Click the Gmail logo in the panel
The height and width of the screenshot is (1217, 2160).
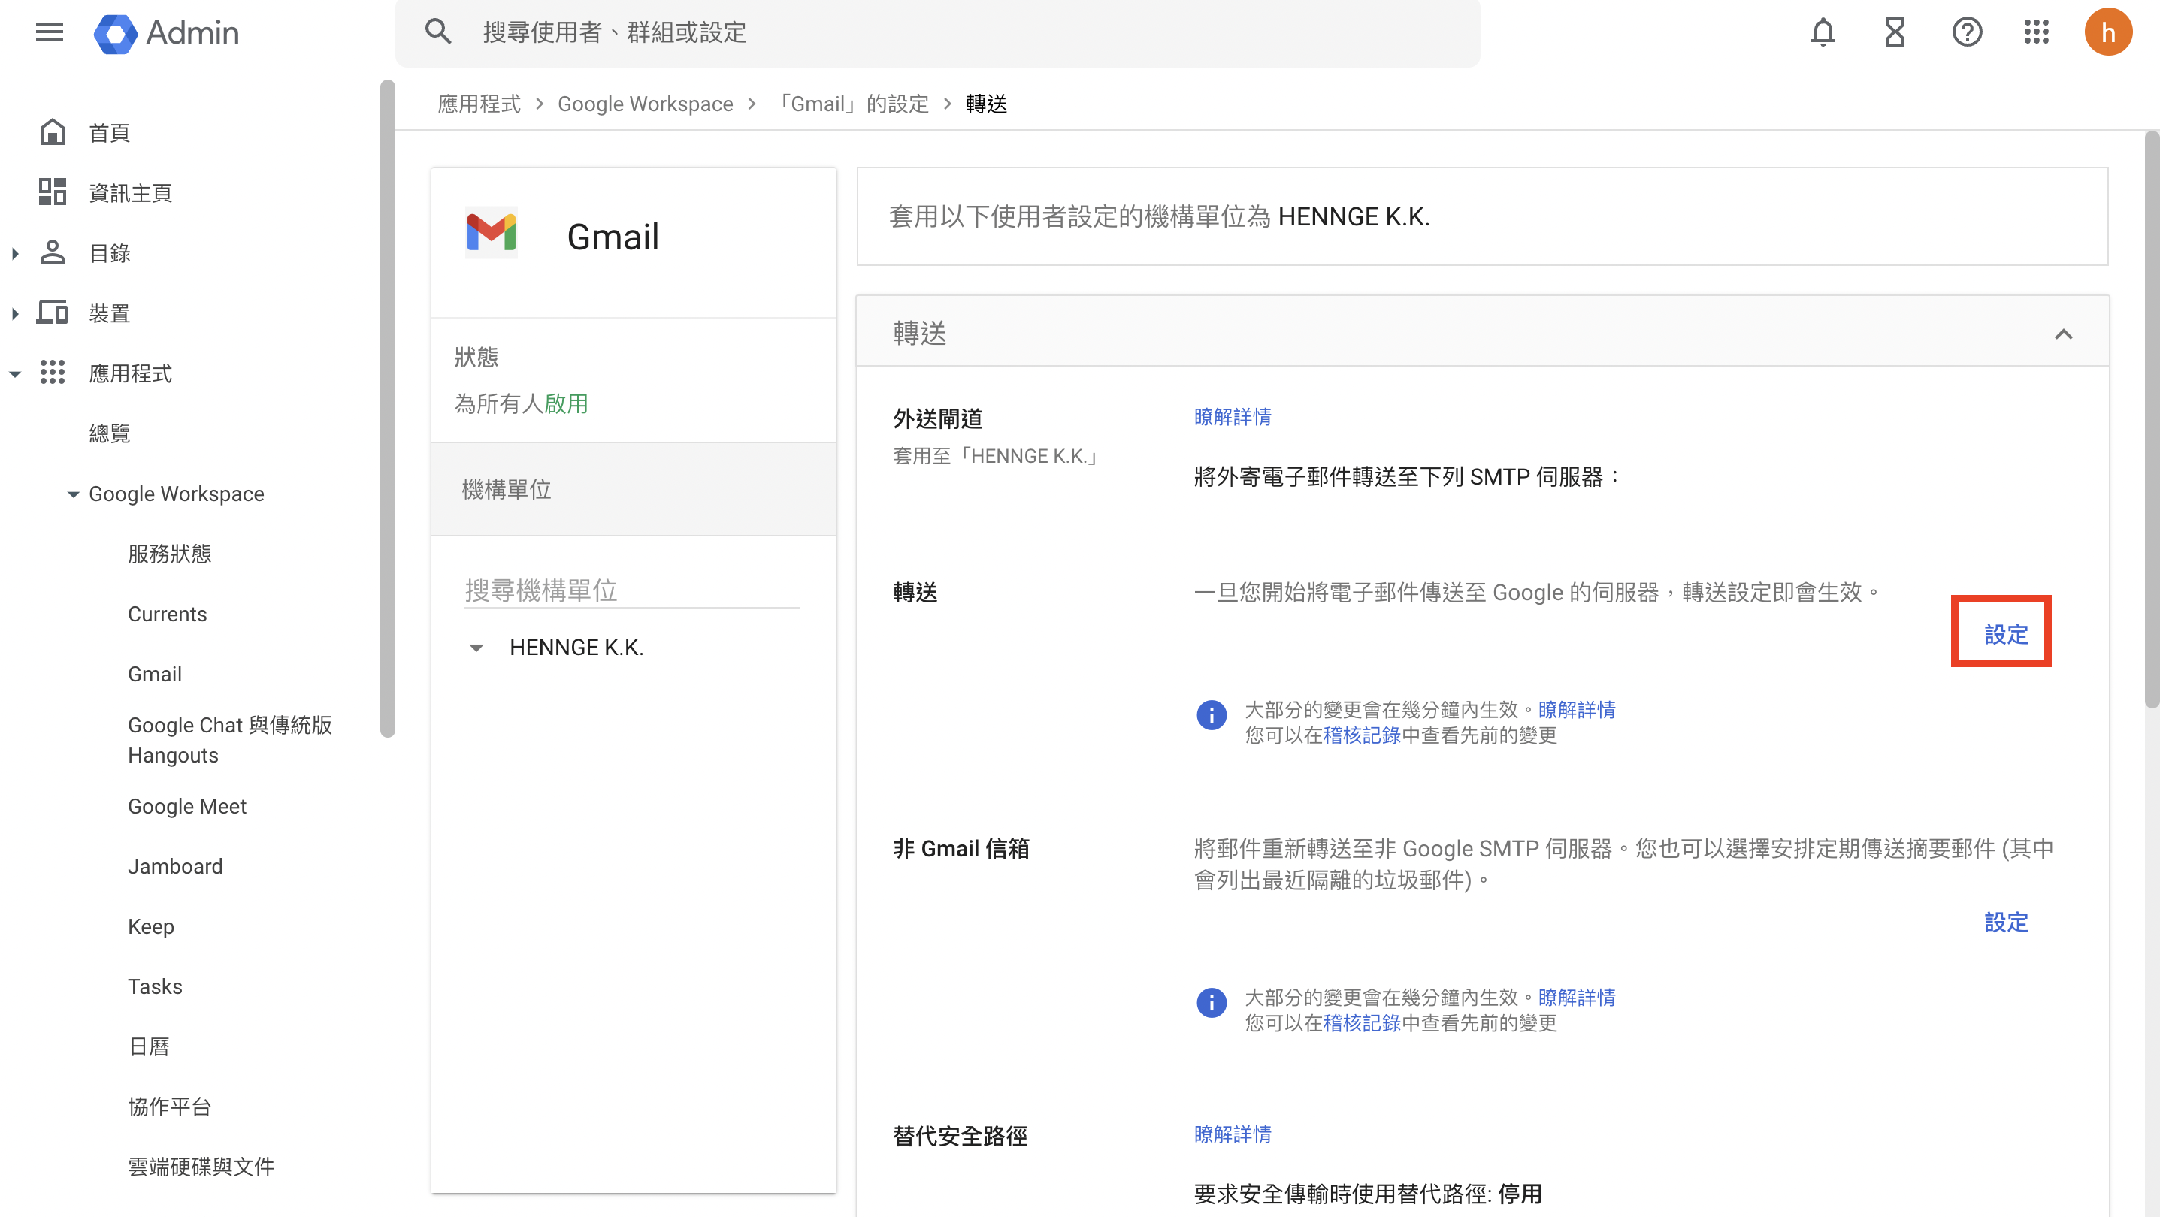coord(492,233)
